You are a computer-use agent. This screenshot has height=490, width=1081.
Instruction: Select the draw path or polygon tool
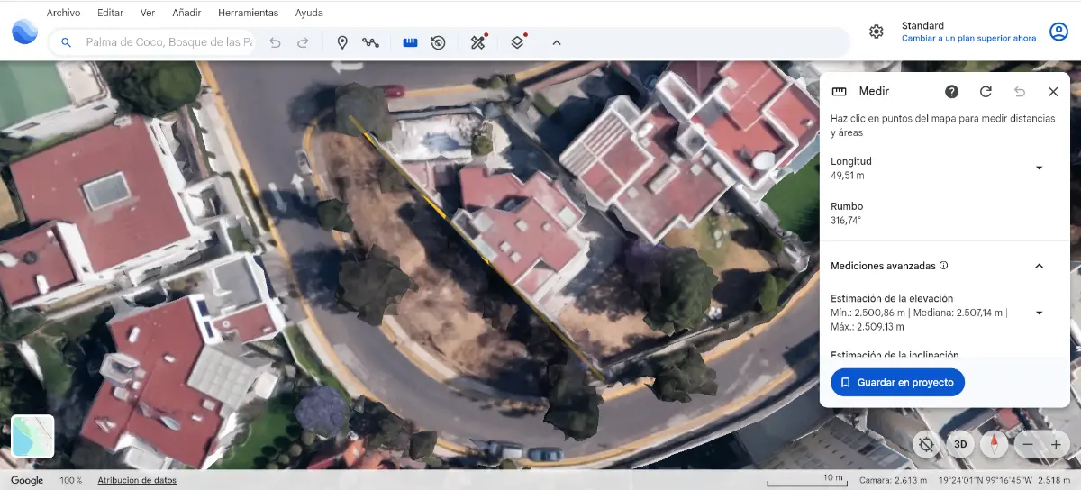click(370, 42)
